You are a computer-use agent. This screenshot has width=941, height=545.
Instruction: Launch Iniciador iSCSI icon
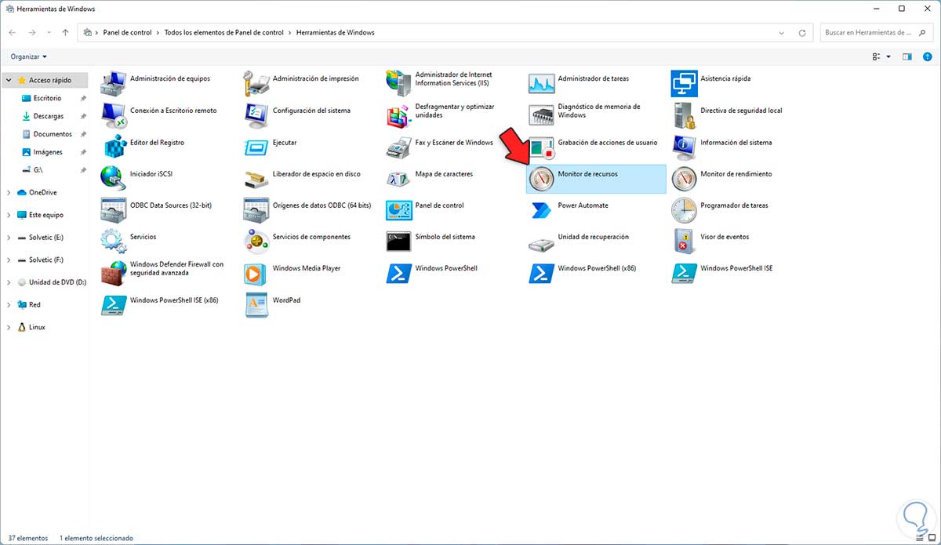[114, 179]
